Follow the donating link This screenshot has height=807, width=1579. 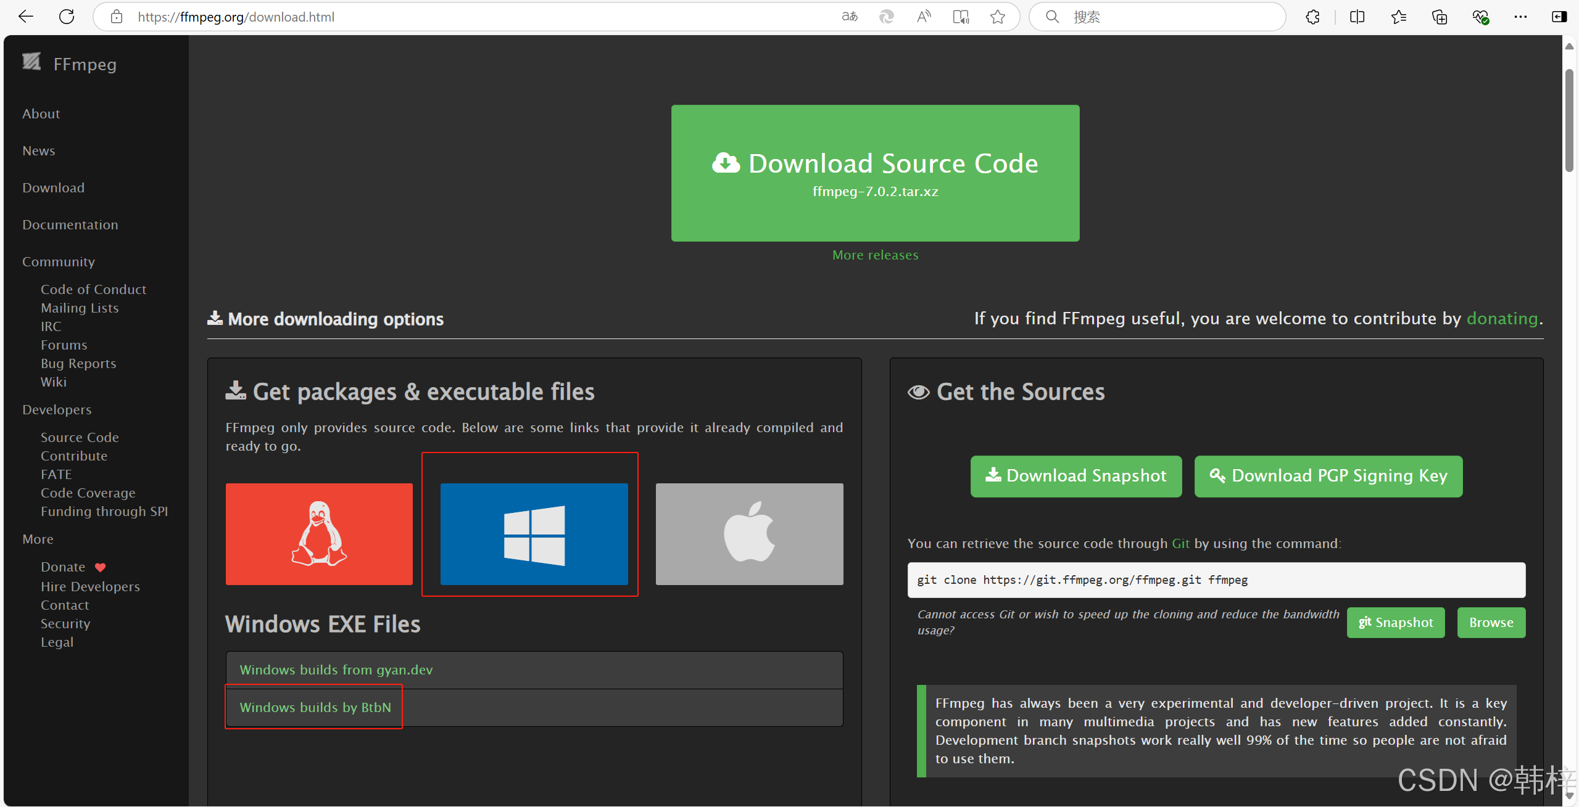click(x=1502, y=319)
